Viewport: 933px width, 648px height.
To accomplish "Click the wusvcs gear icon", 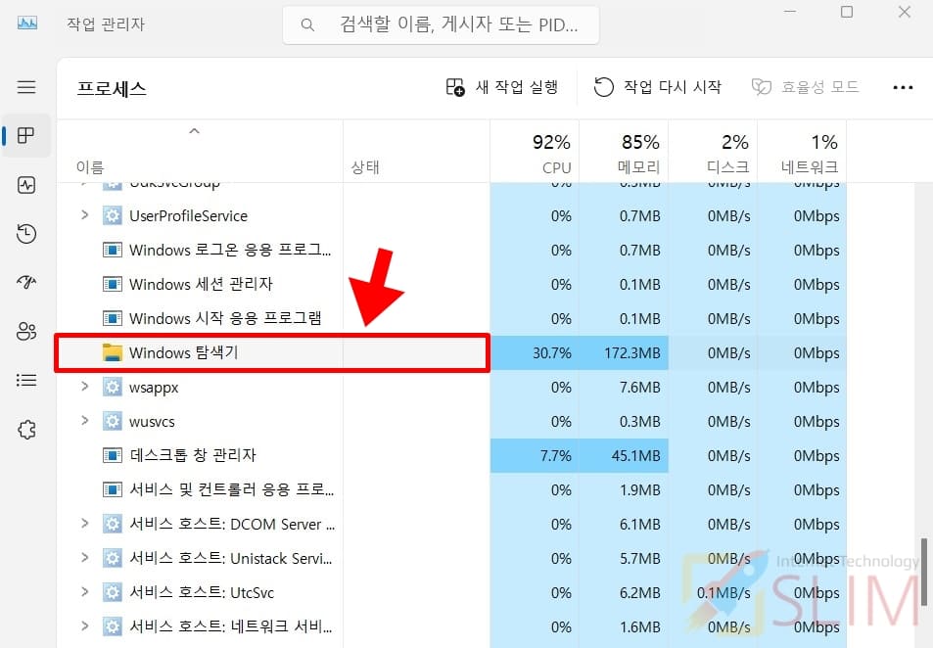I will (112, 421).
